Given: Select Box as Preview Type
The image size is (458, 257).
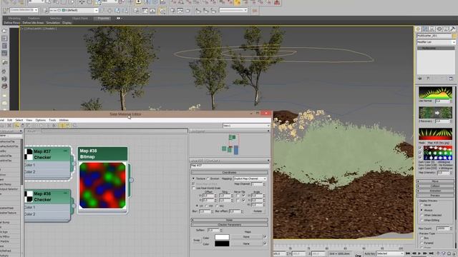Looking at the screenshot, I should coord(422,238).
